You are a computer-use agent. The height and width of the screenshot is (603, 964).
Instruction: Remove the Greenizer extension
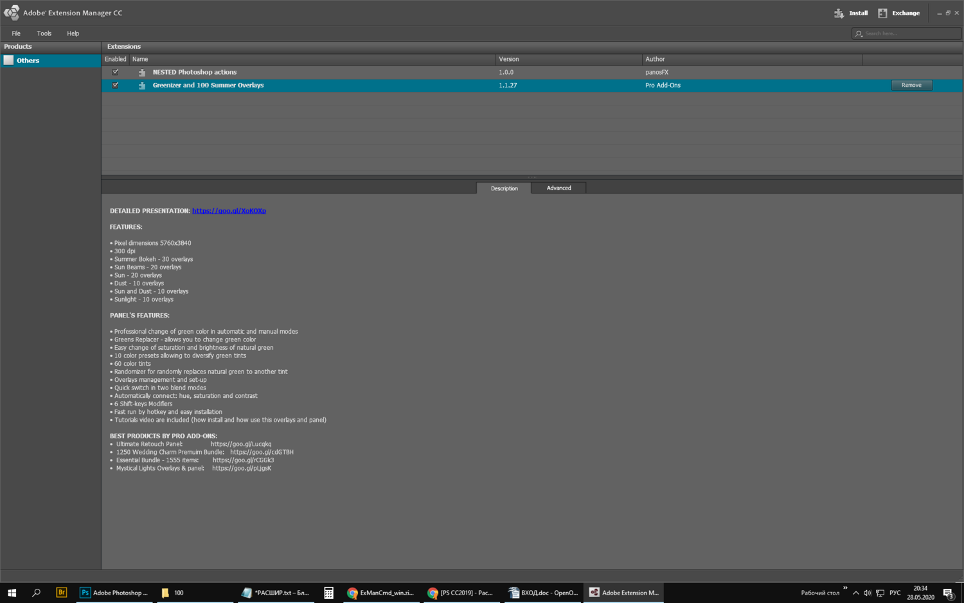pos(911,85)
